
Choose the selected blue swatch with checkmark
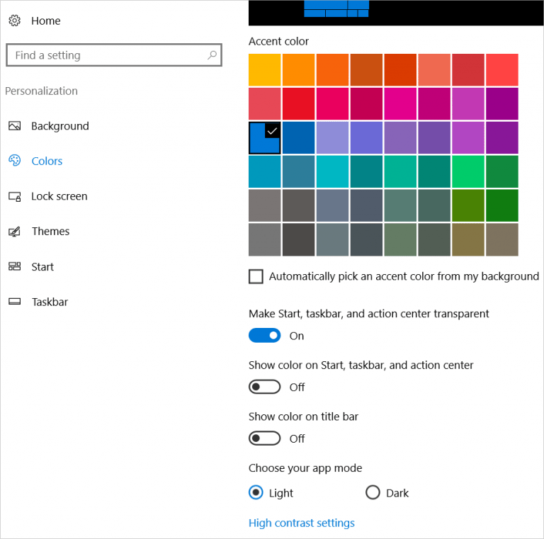pos(265,137)
